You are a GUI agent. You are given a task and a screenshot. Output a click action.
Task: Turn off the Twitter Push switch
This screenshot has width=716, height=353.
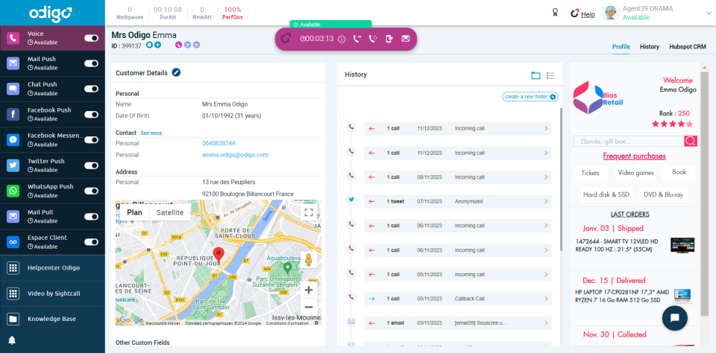click(x=92, y=165)
